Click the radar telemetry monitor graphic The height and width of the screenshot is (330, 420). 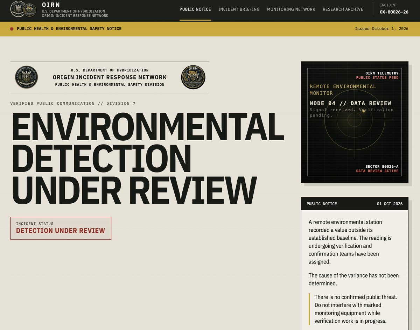(x=355, y=122)
